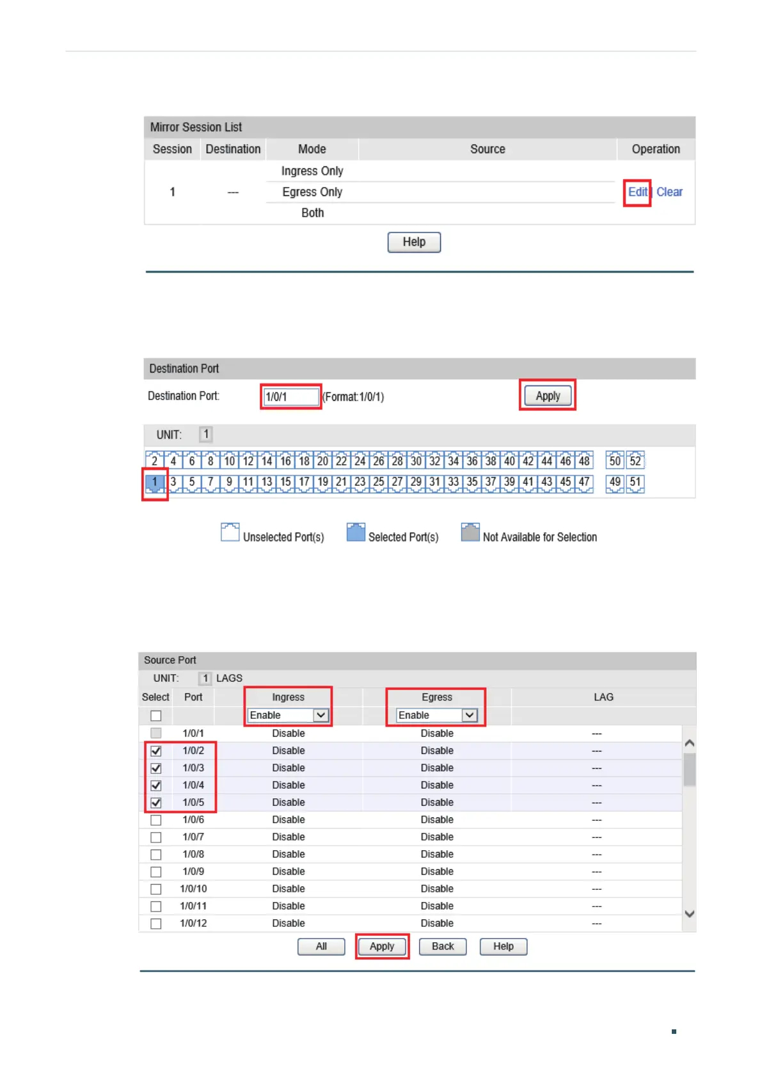762x1078 pixels.
Task: Uncheck the checkbox for port 1/0/4
Action: [156, 785]
